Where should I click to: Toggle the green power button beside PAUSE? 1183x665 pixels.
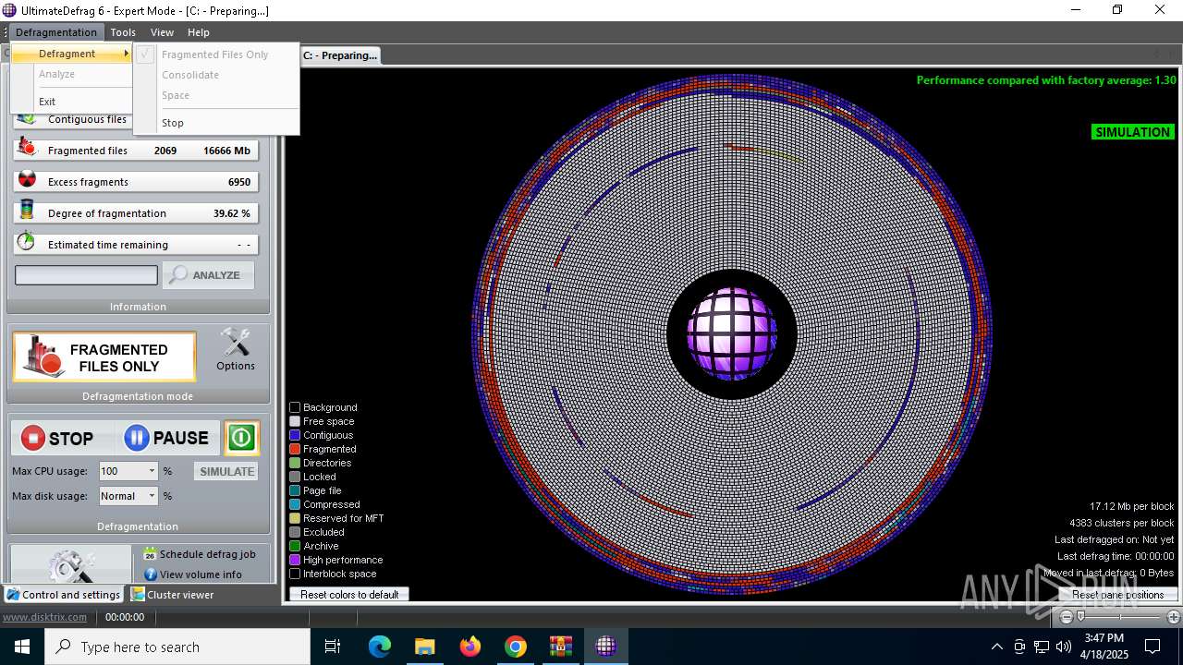point(241,438)
